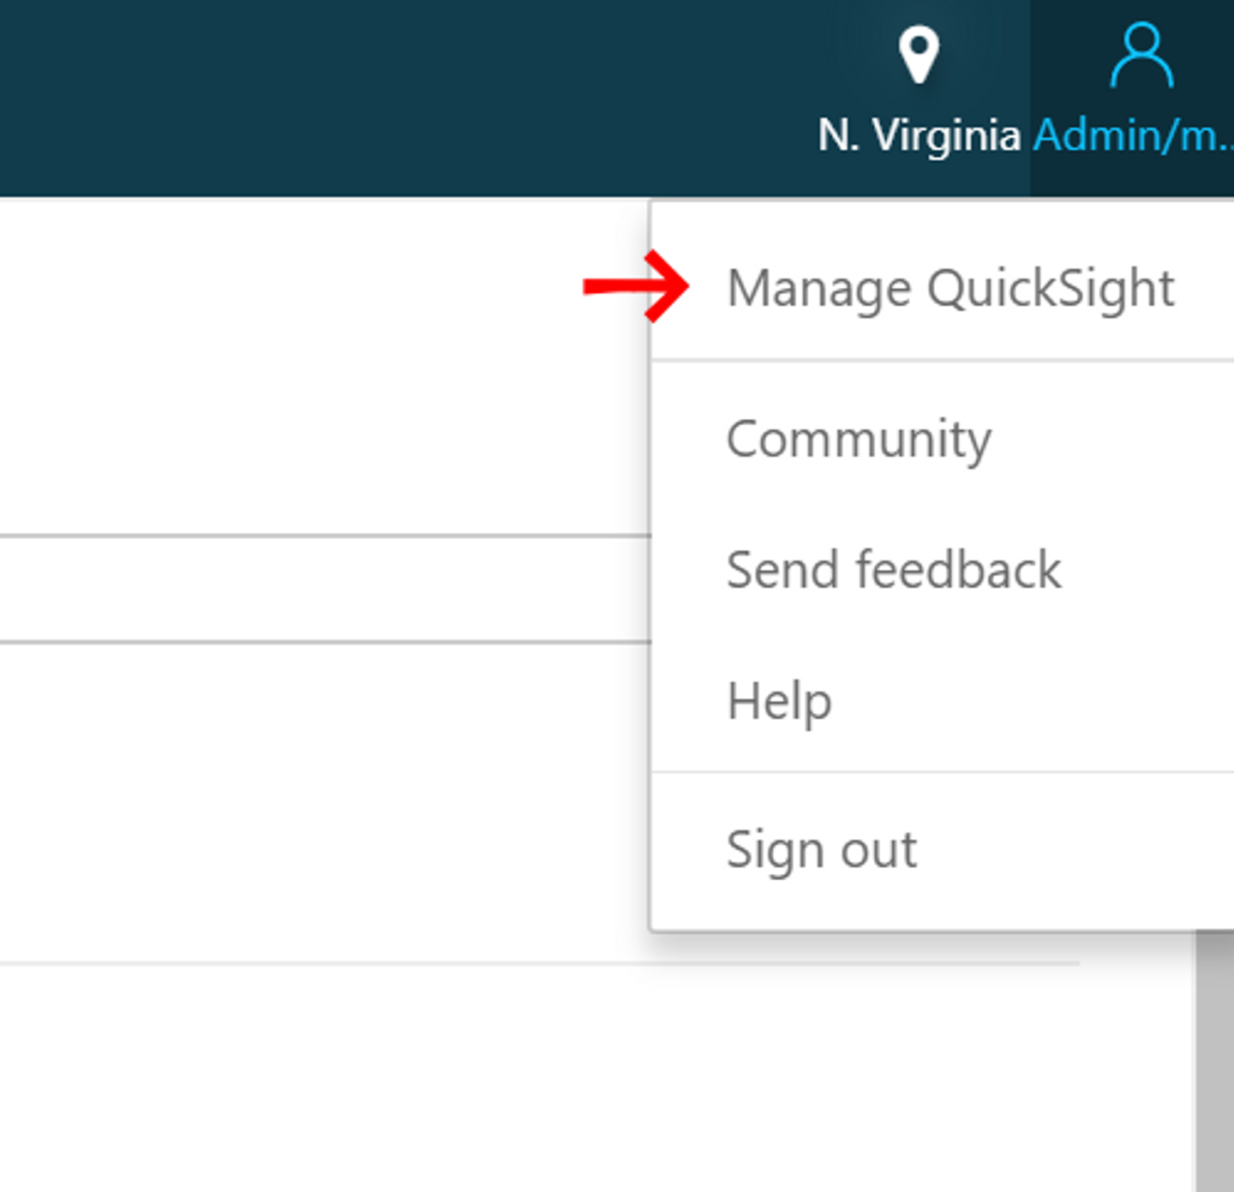
Task: Open the N. Virginia region selector
Action: click(920, 135)
